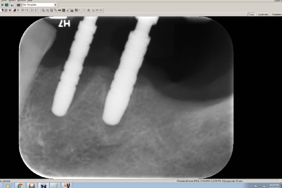
Task: Click the grayscale gradient contrast icon
Action: (2, 10)
